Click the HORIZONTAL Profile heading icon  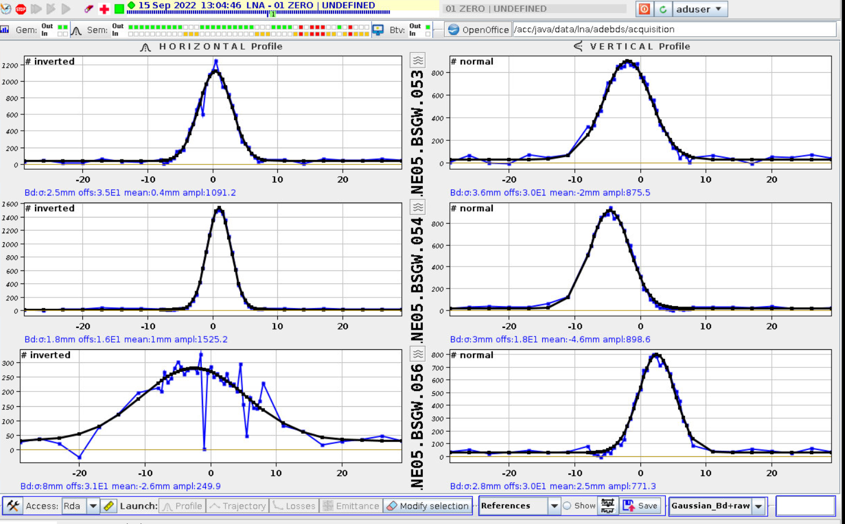145,47
